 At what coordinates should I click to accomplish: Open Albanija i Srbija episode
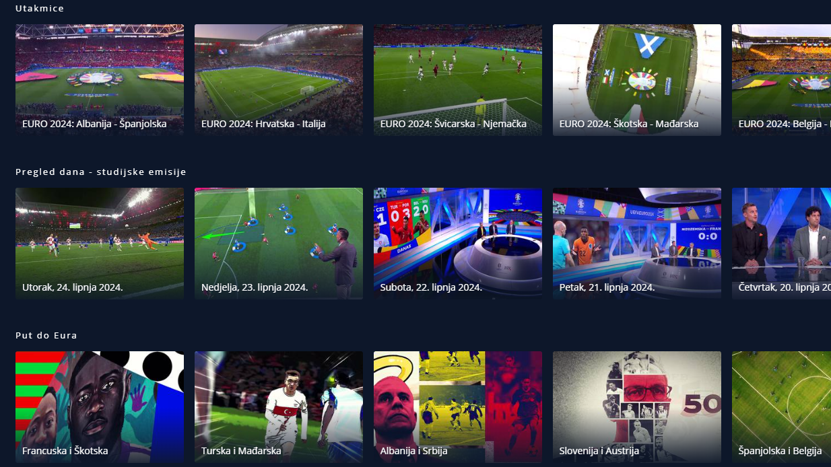tap(458, 407)
